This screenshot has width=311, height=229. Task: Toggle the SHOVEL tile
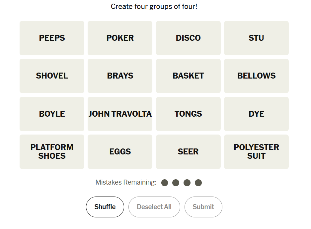click(x=52, y=76)
